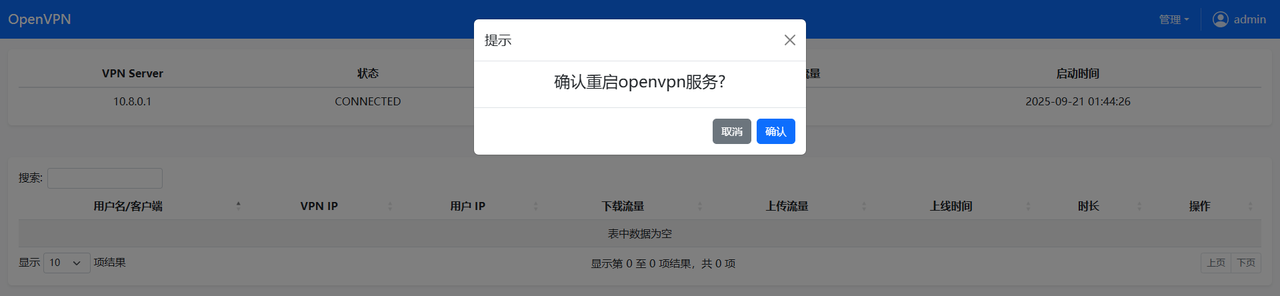Click the admin user avatar icon
1280x296 pixels.
click(x=1220, y=19)
